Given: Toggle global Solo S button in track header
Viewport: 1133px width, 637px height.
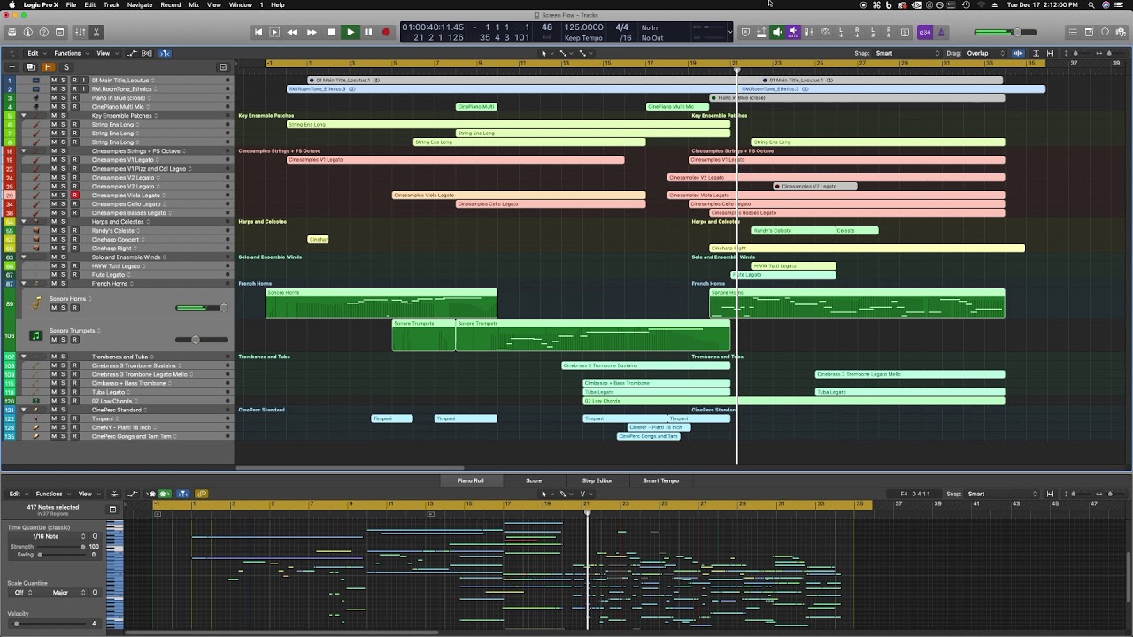Looking at the screenshot, I should pos(66,67).
